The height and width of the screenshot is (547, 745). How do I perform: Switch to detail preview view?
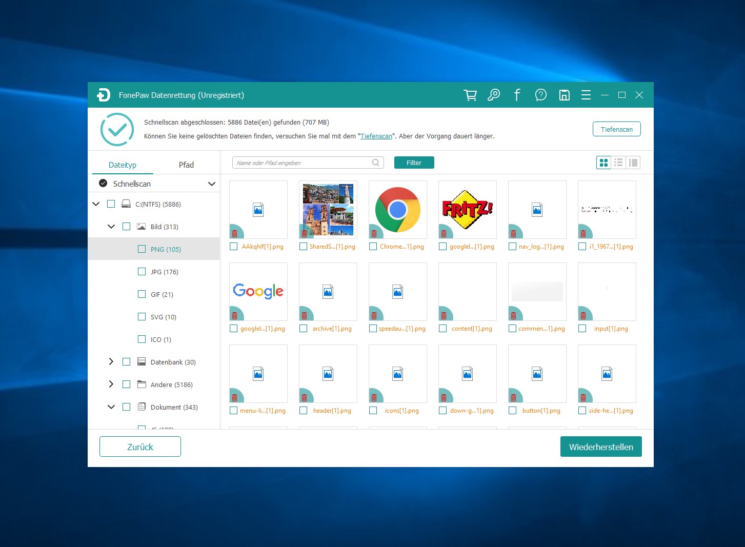tap(633, 163)
